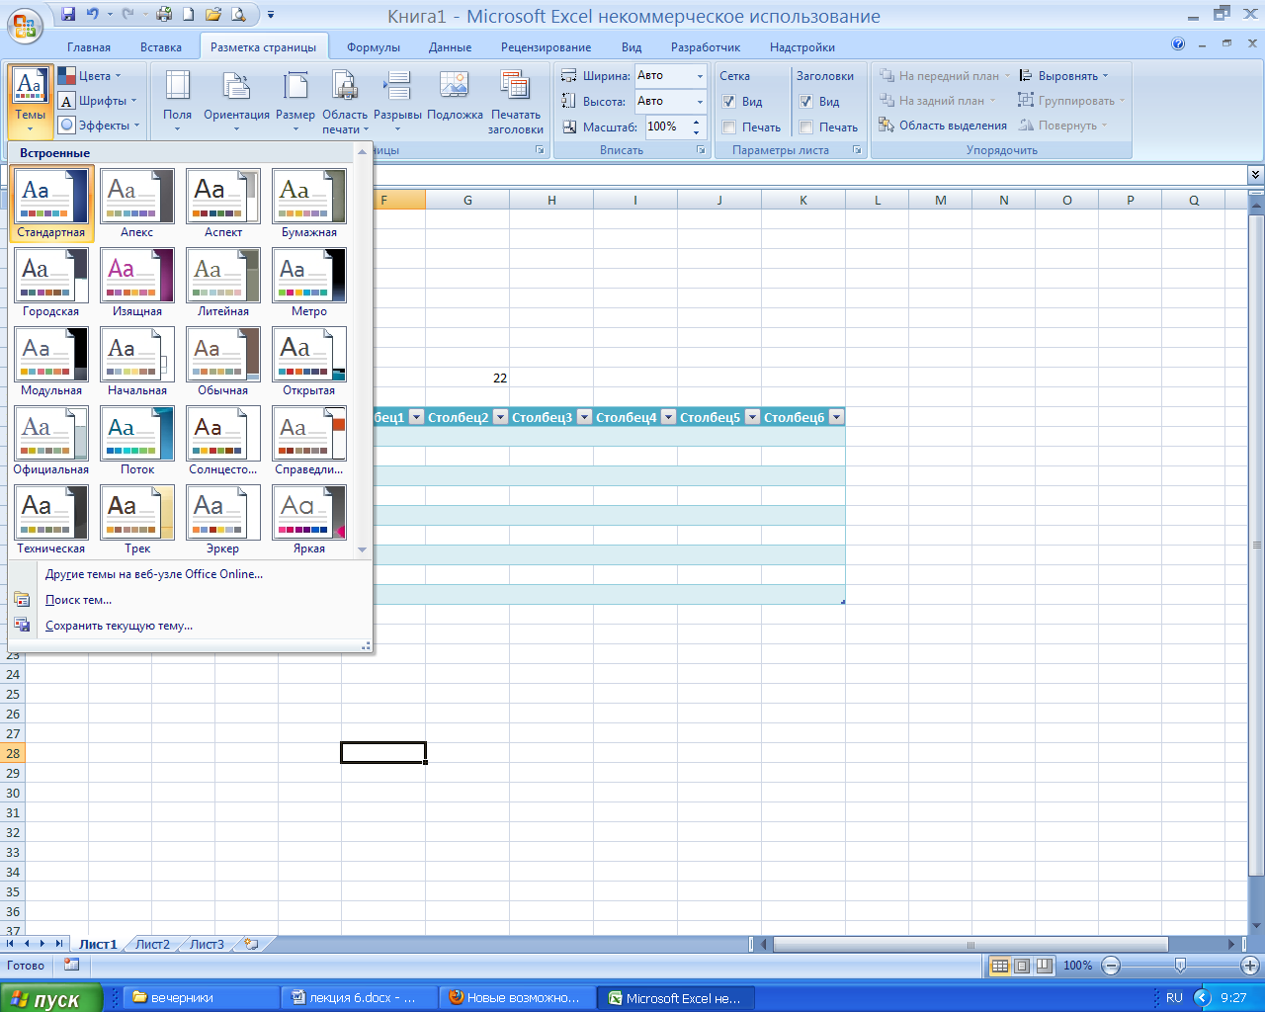Open the Вписать group dialog launcher

[x=700, y=150]
